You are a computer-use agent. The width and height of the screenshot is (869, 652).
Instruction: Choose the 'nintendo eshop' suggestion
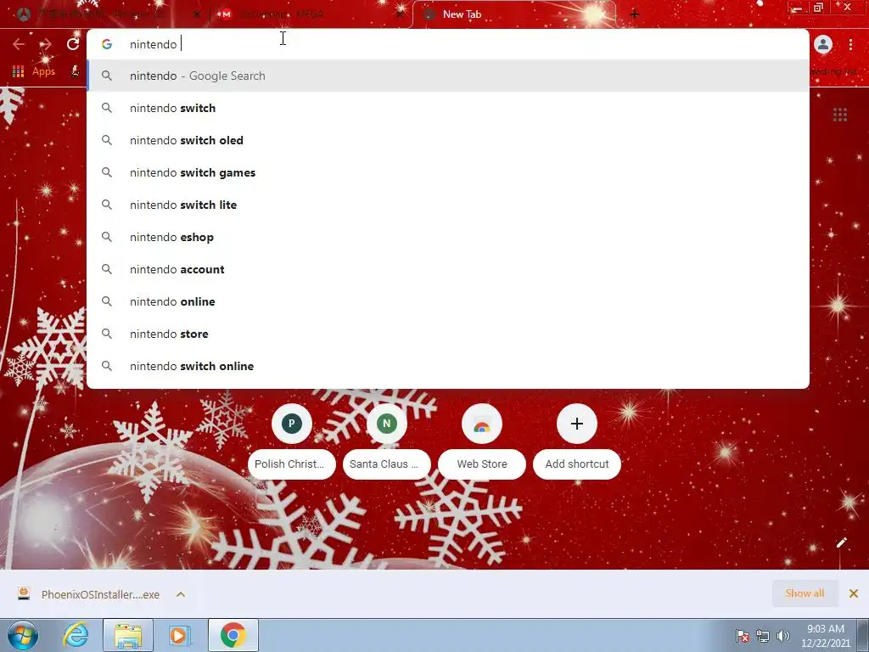pyautogui.click(x=448, y=238)
